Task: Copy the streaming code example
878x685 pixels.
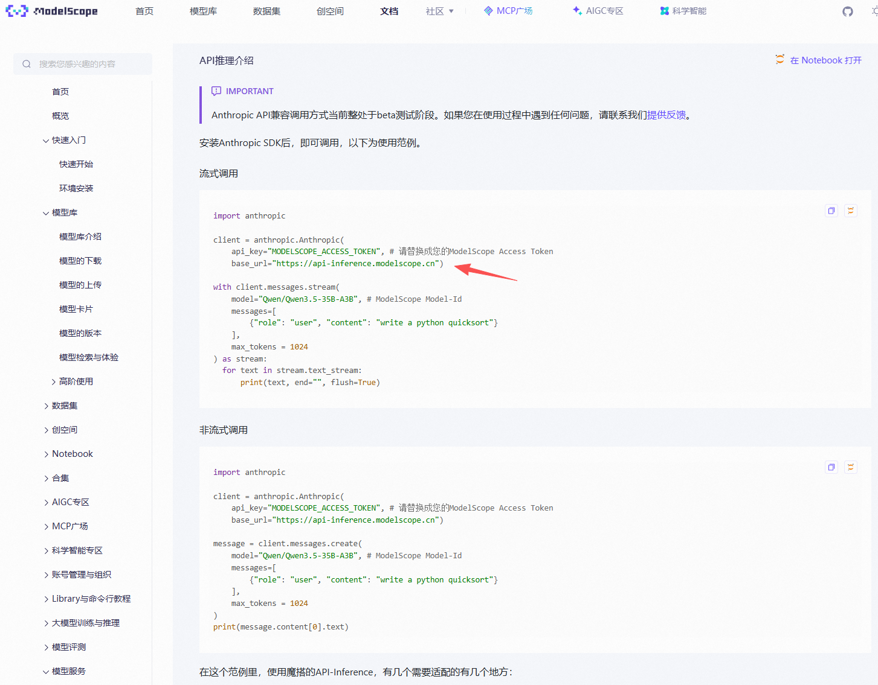Action: pos(831,211)
